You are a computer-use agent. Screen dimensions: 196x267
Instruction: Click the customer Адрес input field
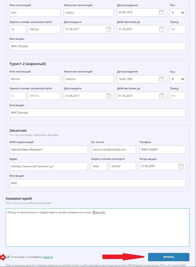[x=48, y=166]
